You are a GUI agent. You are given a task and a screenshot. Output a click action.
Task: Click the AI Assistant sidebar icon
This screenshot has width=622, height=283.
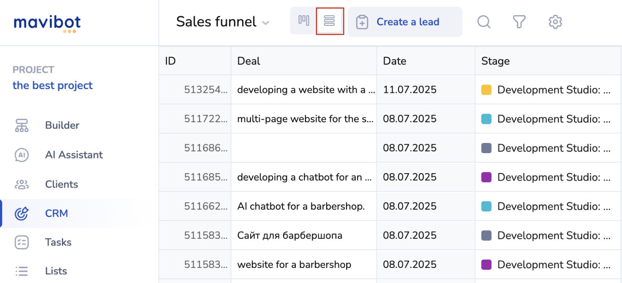(22, 155)
